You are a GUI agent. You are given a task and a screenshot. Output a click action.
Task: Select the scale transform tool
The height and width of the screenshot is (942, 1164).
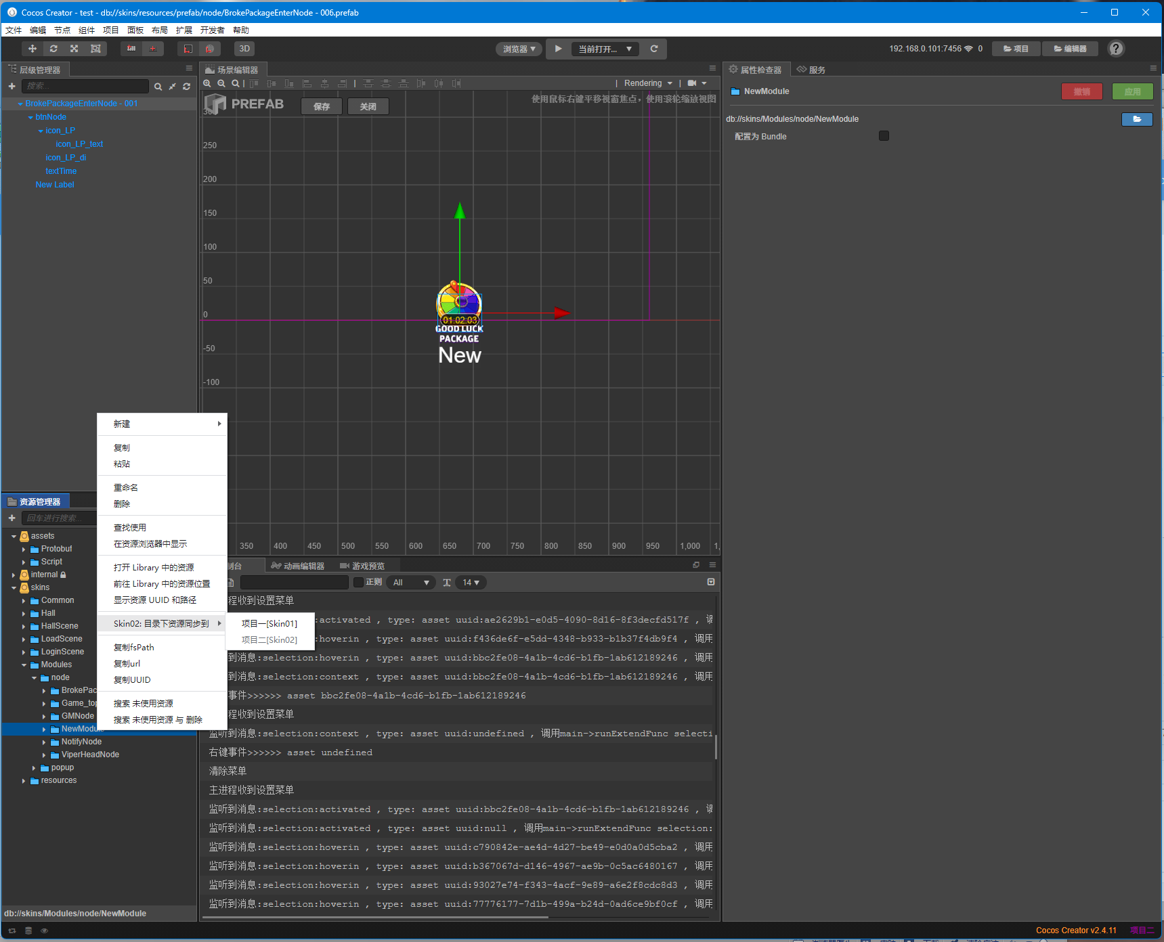click(74, 49)
